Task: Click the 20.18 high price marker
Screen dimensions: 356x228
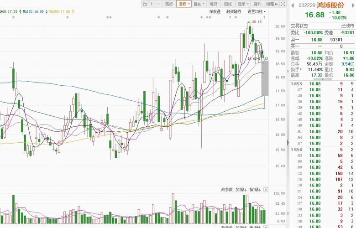Action: pyautogui.click(x=255, y=22)
